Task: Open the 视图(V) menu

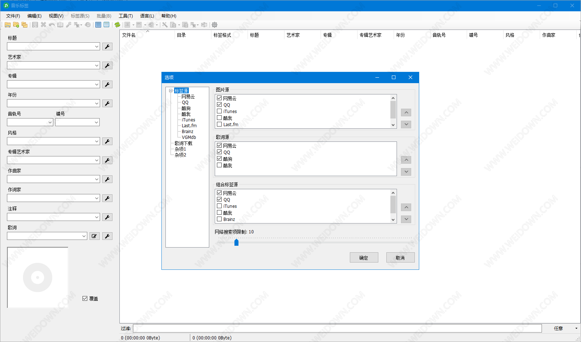Action: [x=56, y=16]
